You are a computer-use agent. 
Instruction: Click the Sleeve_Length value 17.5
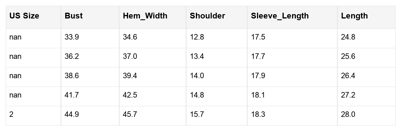pos(258,37)
